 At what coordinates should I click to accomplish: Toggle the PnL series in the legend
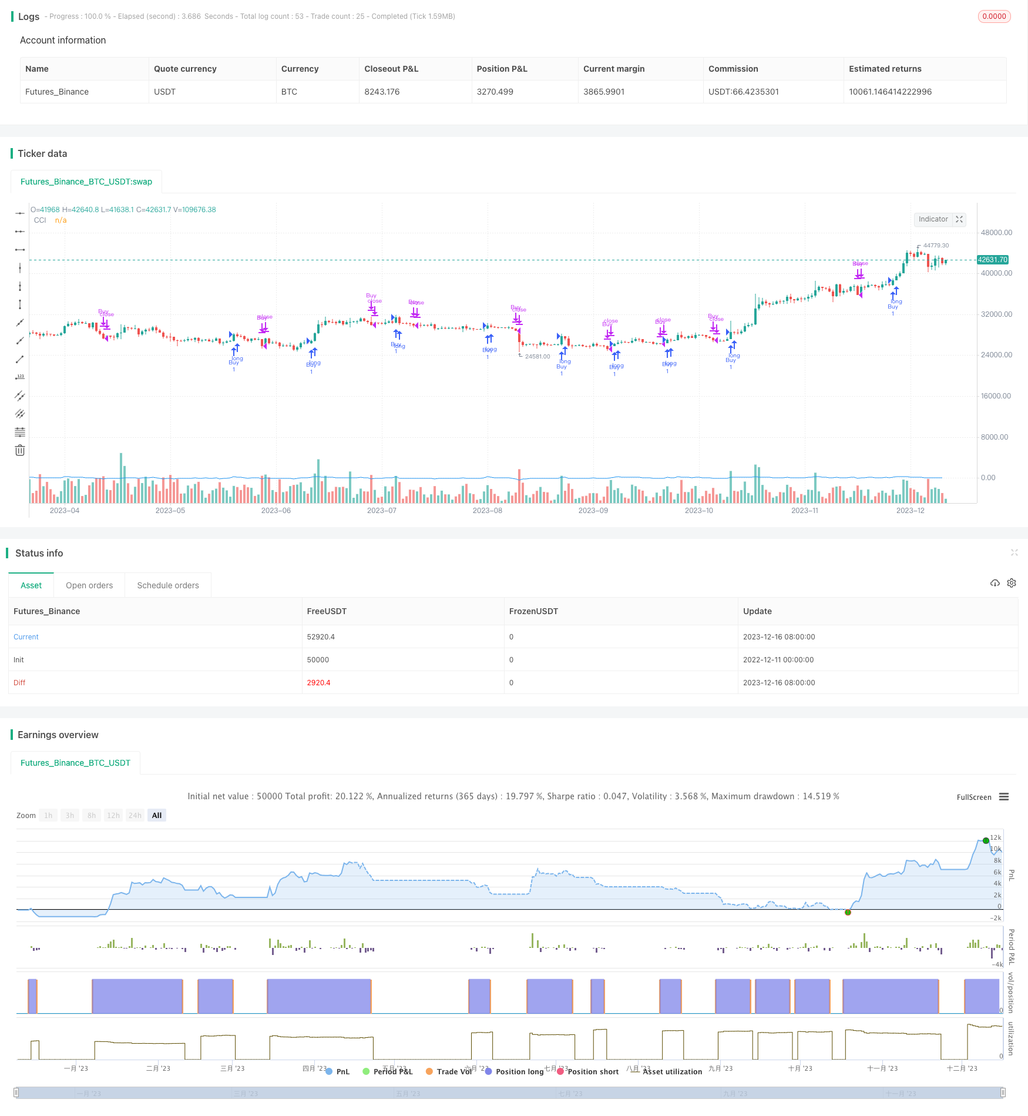[x=338, y=1071]
